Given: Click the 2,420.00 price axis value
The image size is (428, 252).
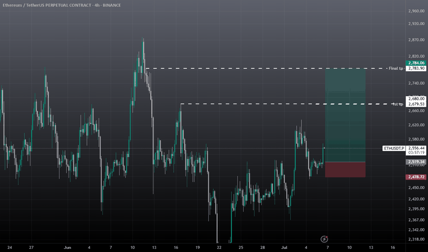Looking at the screenshot, I should pyautogui.click(x=416, y=199).
